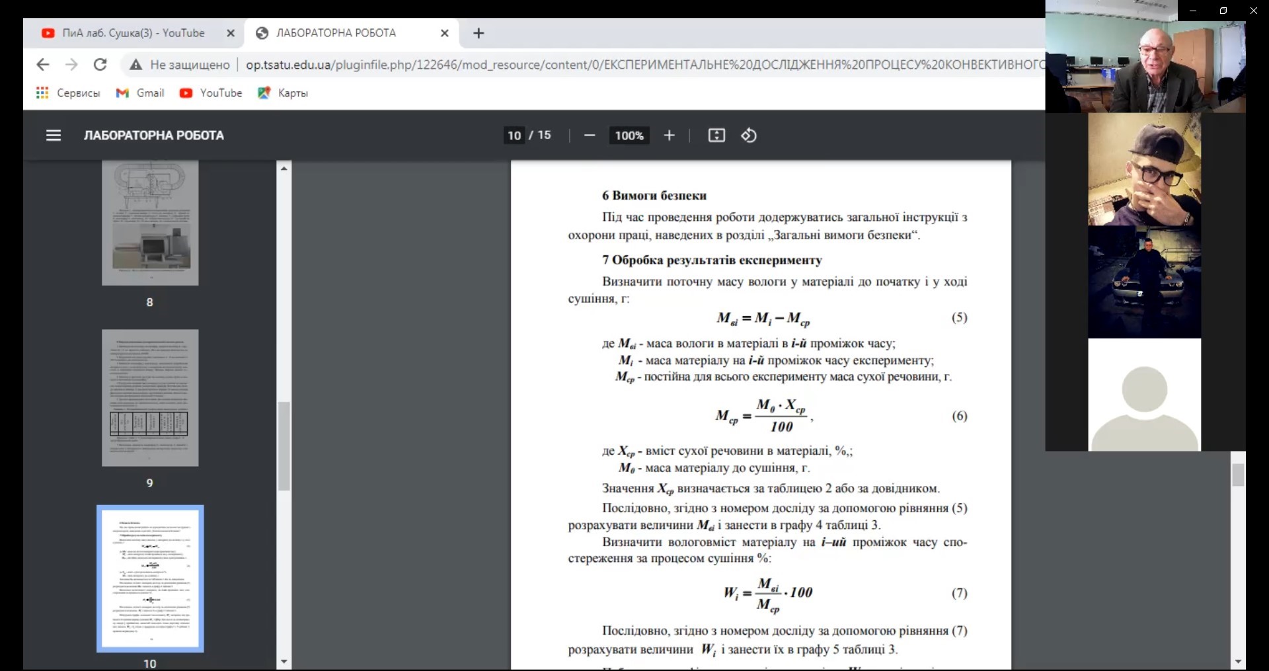This screenshot has width=1269, height=671.
Task: Open the YouTube bookmark
Action: pyautogui.click(x=211, y=93)
